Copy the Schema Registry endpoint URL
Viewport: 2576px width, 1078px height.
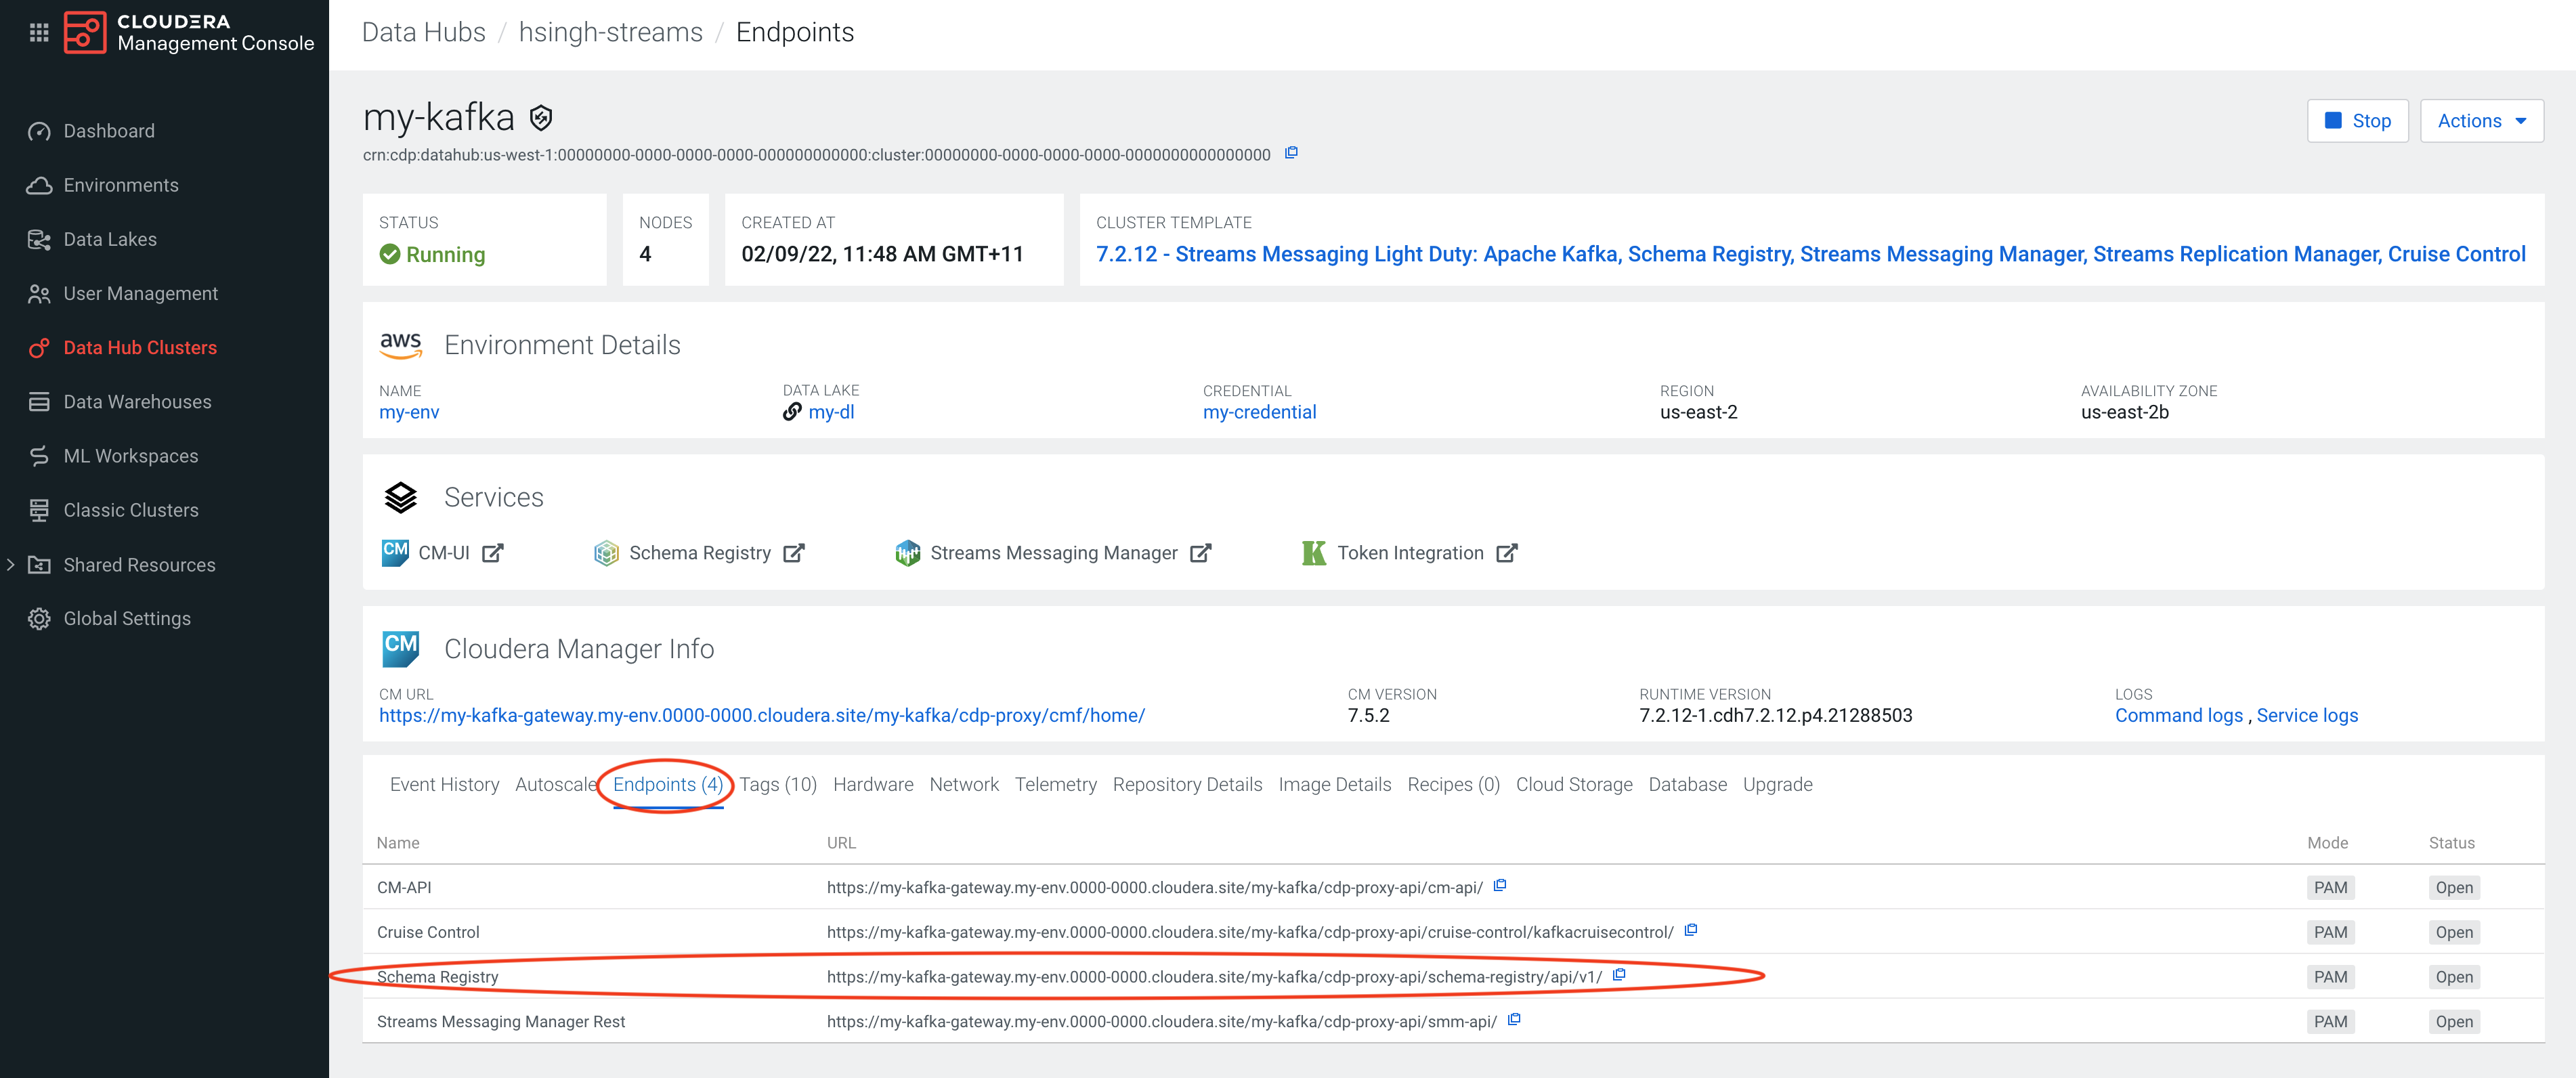(1619, 975)
